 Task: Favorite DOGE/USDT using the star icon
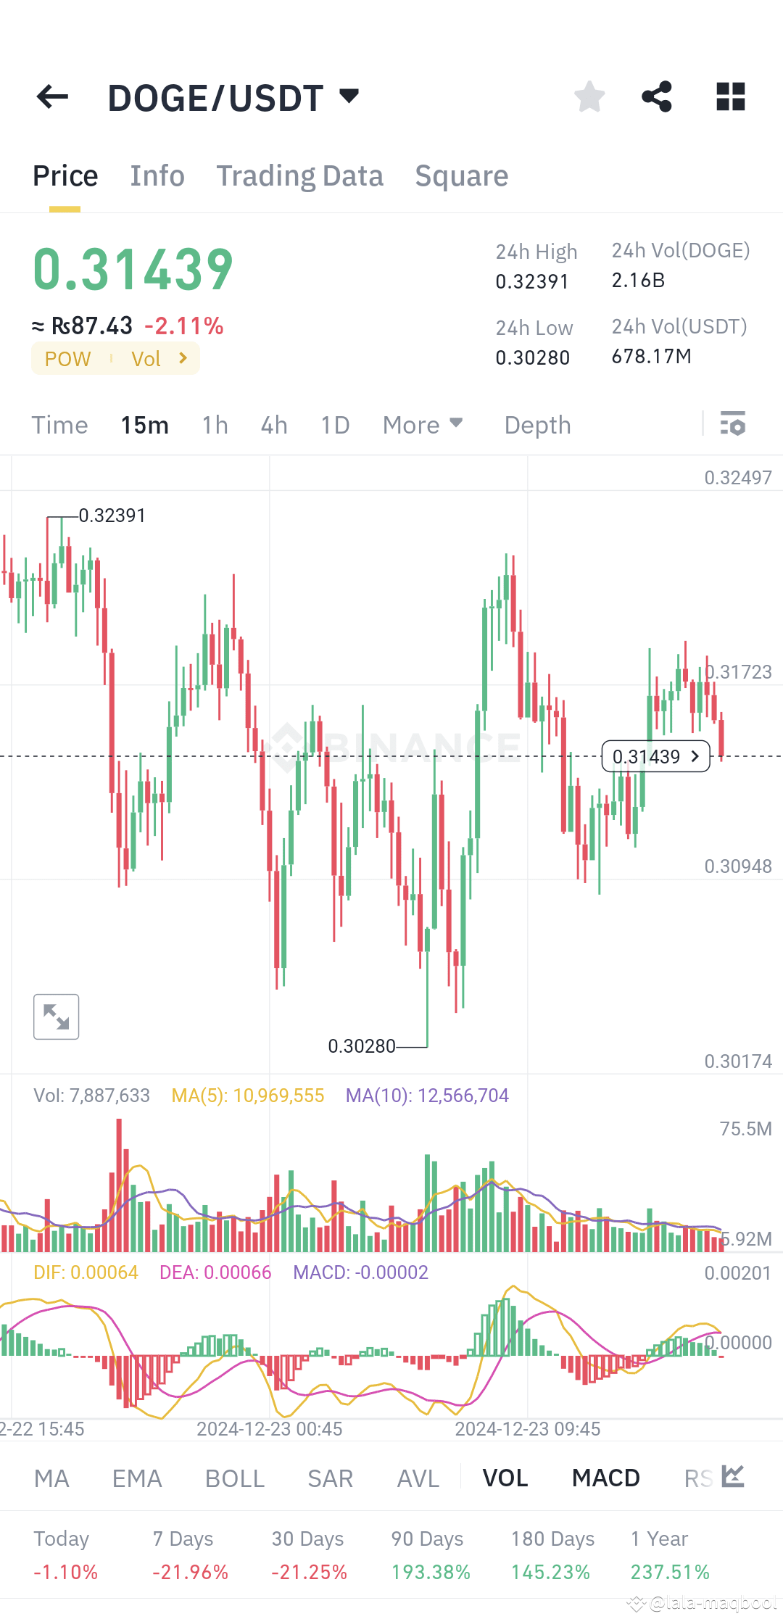click(x=589, y=96)
